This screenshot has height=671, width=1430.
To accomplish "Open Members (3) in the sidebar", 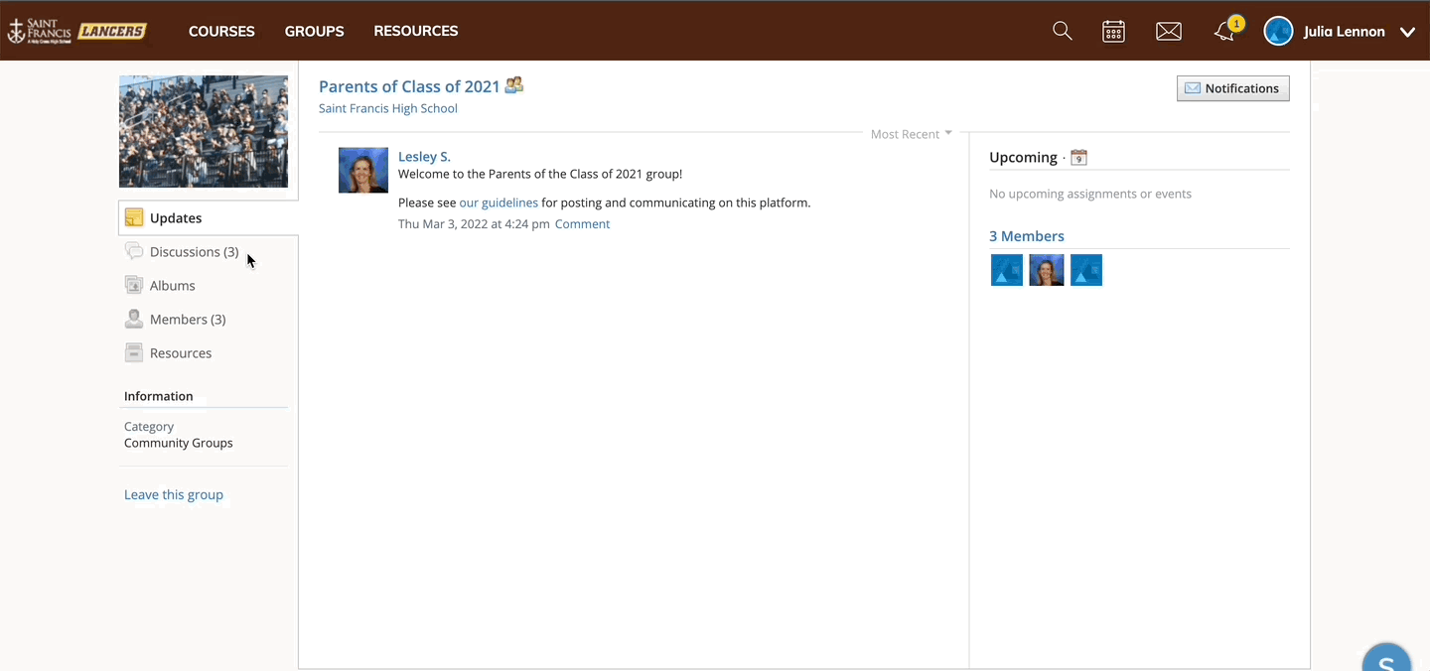I will pyautogui.click(x=187, y=320).
